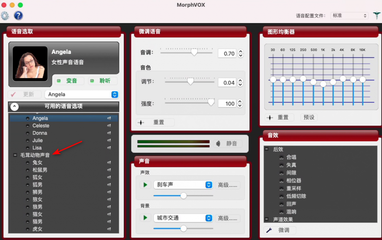Select the Celeste voice
The height and width of the screenshot is (240, 382).
tap(63, 126)
